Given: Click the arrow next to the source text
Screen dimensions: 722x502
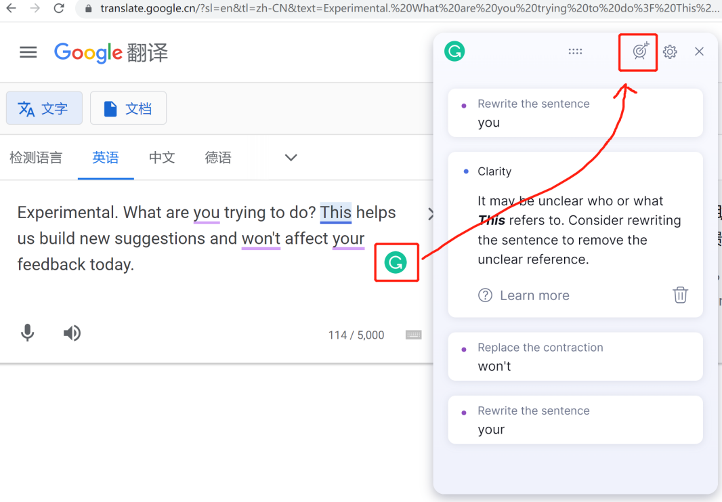Looking at the screenshot, I should click(x=431, y=213).
